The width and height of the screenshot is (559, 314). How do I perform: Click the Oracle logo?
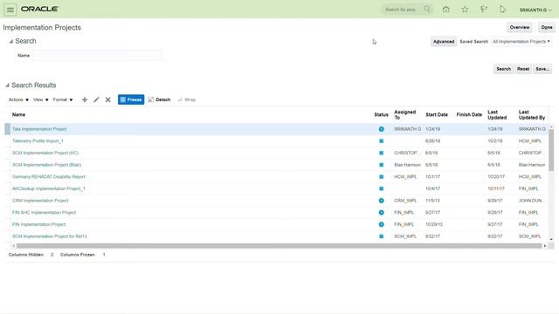pyautogui.click(x=39, y=9)
